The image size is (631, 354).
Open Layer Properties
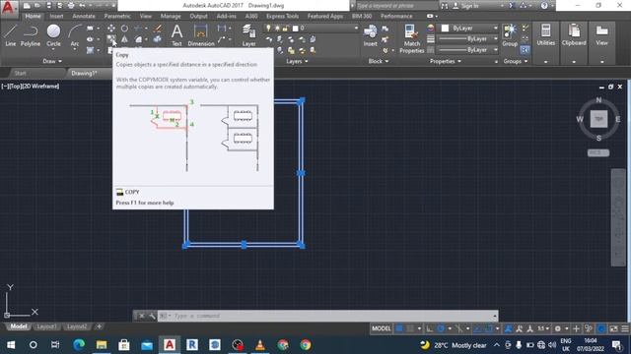point(248,35)
